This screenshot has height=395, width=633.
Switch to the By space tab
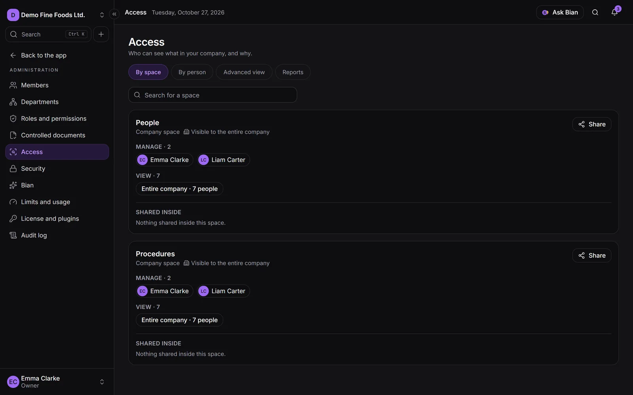[x=148, y=72]
